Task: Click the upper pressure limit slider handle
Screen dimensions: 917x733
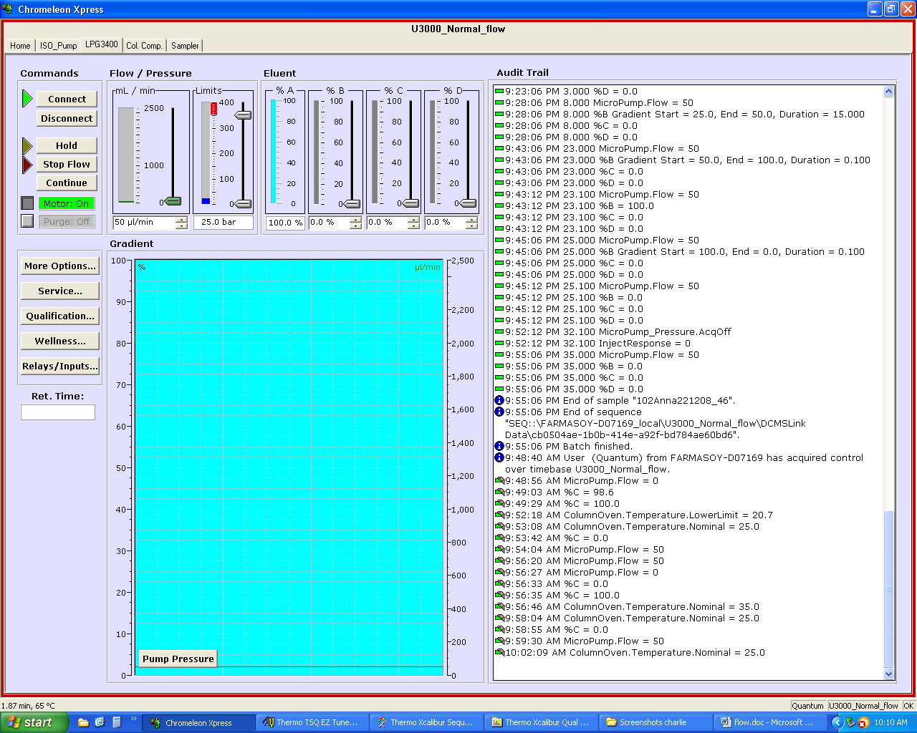Action: 244,115
